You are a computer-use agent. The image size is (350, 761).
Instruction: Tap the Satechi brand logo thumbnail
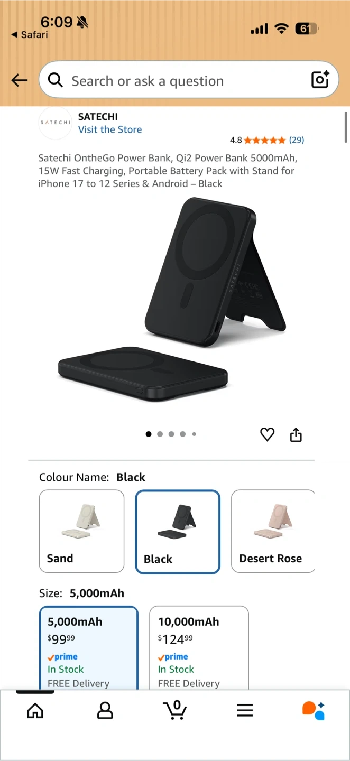point(55,123)
